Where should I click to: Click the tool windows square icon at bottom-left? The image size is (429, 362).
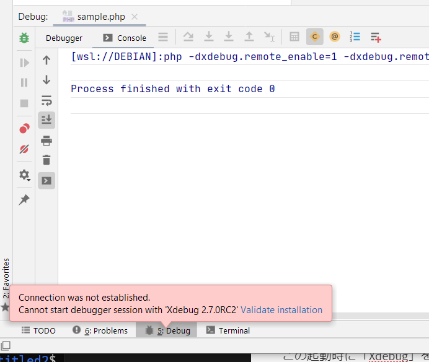(6, 346)
